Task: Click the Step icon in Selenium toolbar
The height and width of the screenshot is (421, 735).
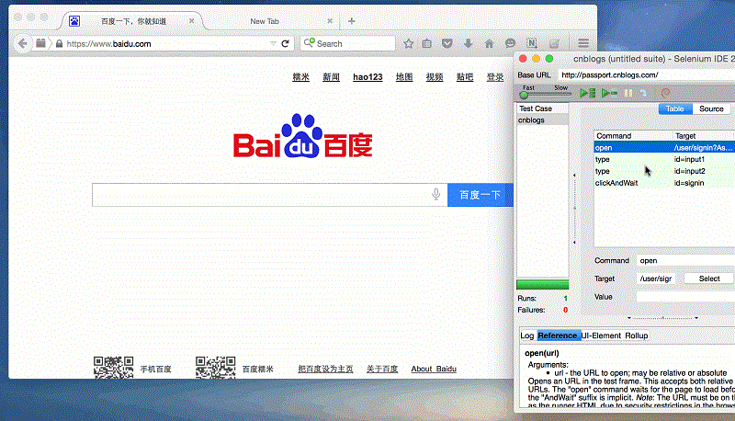Action: pyautogui.click(x=644, y=93)
